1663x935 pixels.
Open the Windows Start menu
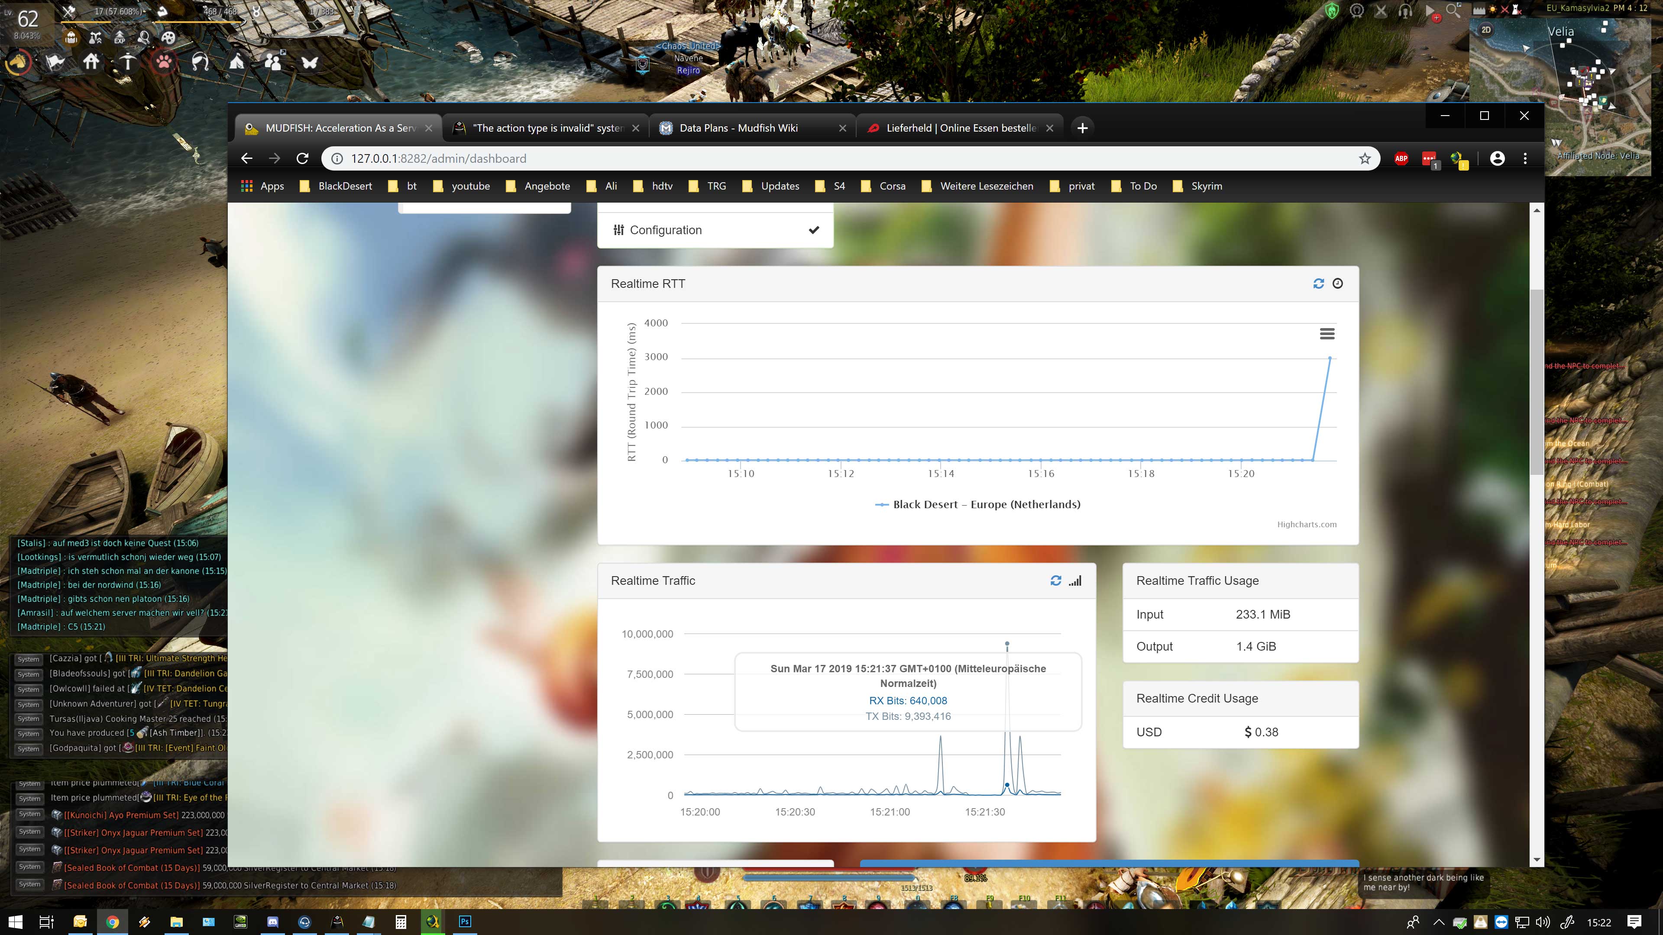16,922
